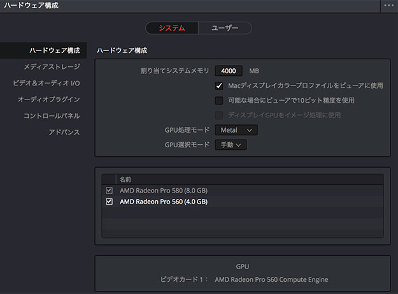
Task: Open the メディアストレージ settings page
Action: point(52,66)
